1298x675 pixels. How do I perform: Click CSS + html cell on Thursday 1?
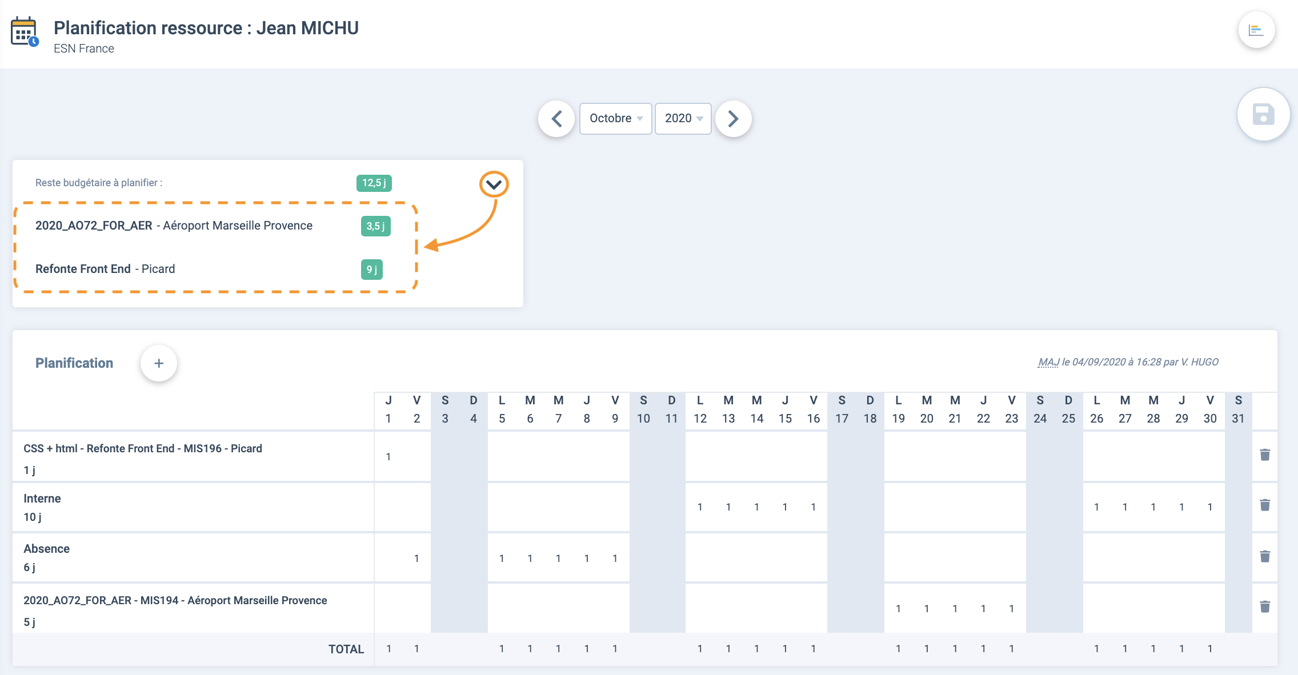[x=388, y=457]
